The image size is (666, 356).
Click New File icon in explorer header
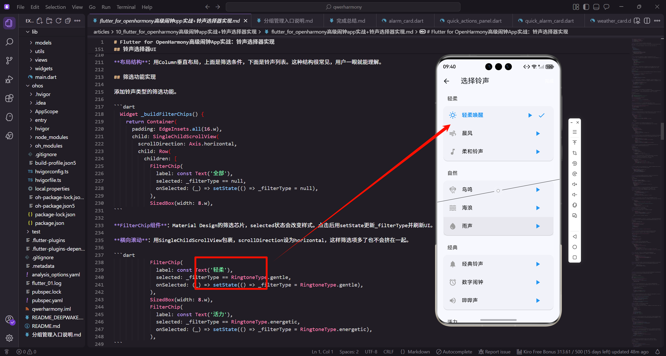(40, 21)
